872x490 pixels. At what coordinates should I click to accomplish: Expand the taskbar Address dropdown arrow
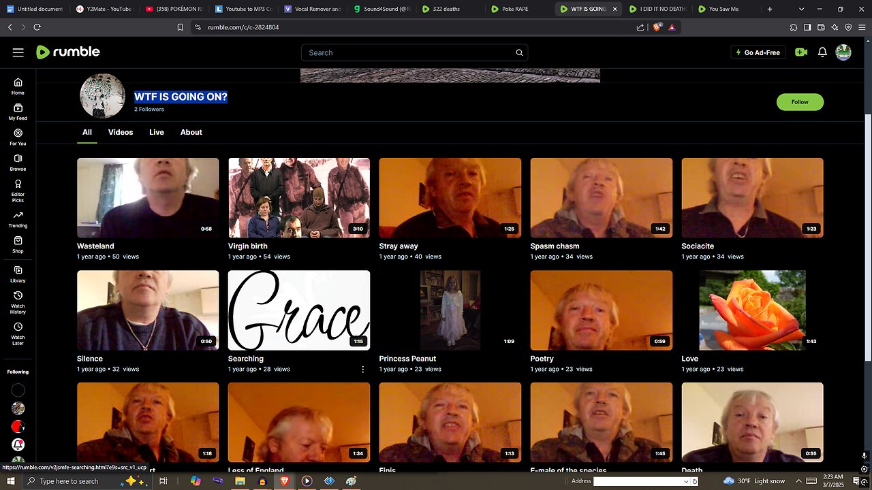(686, 481)
